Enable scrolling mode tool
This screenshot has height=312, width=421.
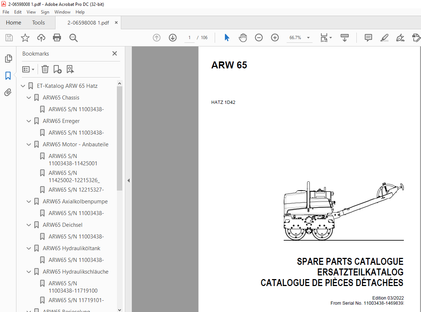344,38
